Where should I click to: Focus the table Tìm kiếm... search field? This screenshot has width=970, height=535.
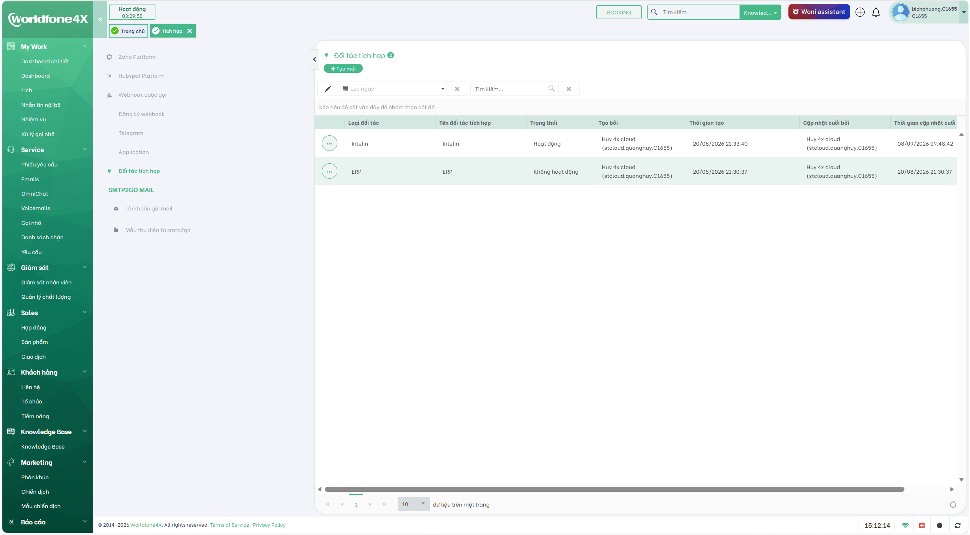[510, 89]
